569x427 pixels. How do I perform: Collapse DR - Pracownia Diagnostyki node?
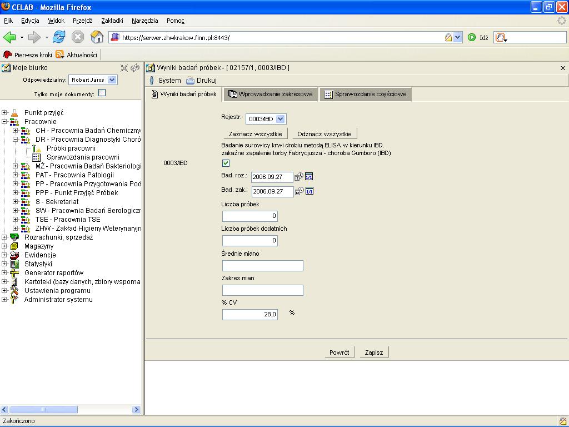[15, 140]
